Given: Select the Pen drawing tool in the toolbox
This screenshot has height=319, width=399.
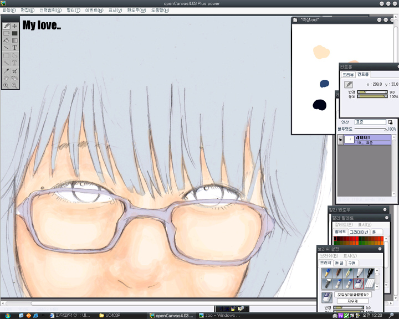Looking at the screenshot, I should coord(6,26).
